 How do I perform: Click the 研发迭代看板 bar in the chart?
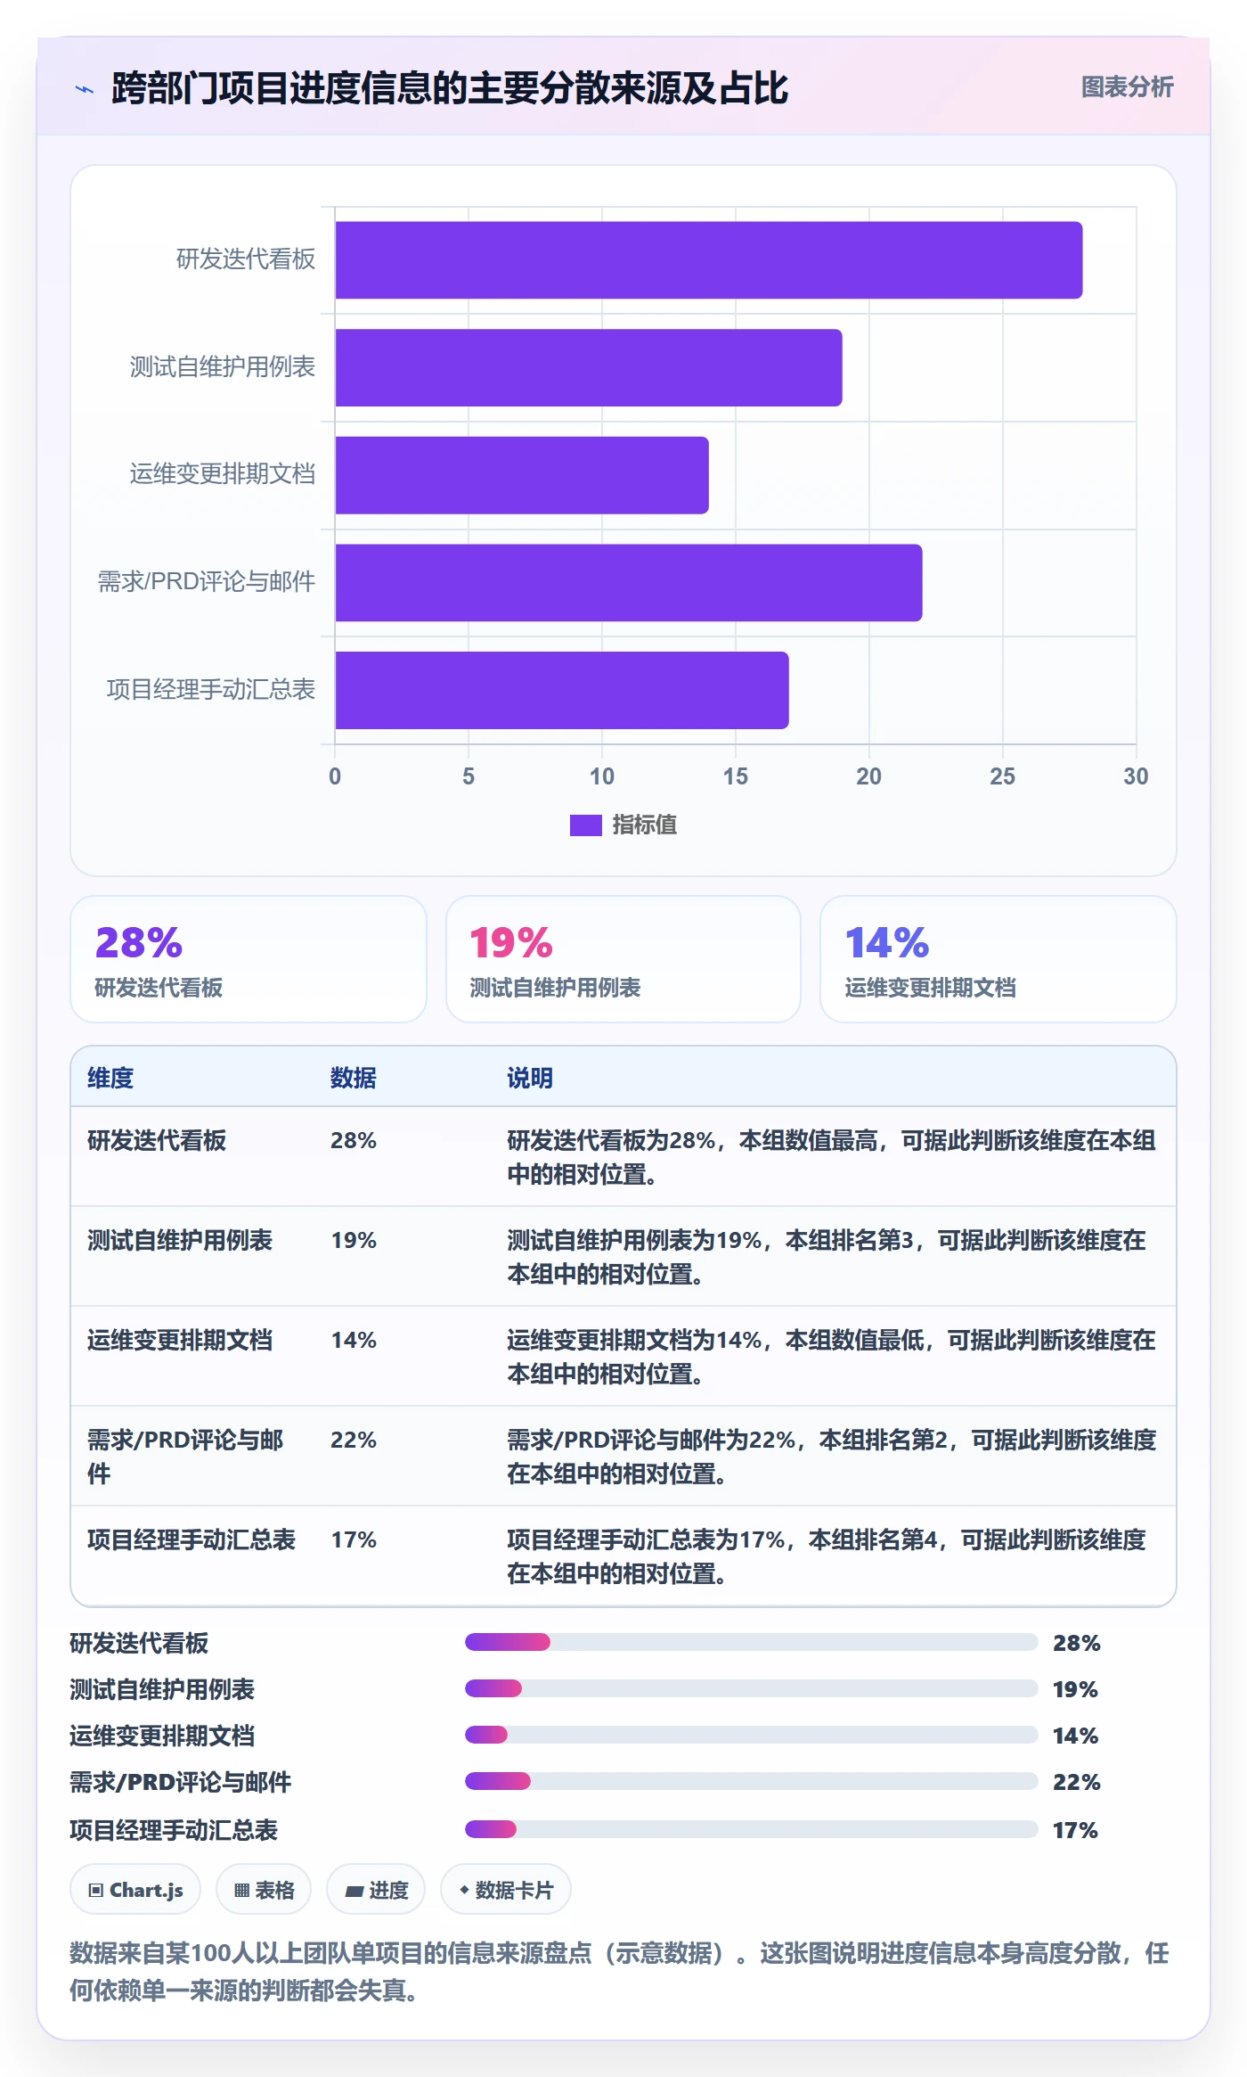[x=709, y=260]
